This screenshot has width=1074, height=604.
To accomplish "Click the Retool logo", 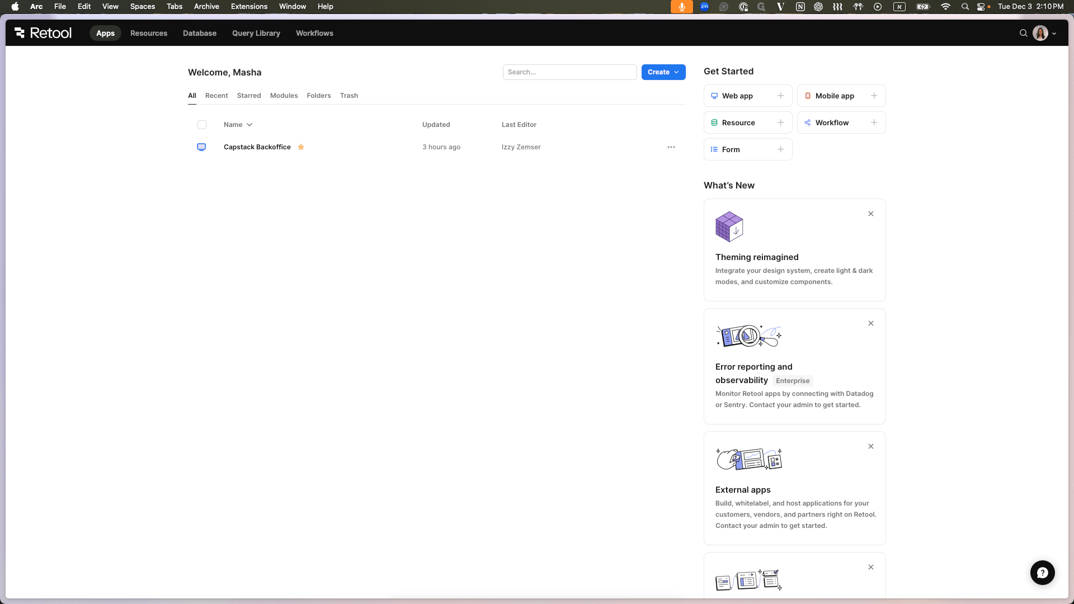I will (43, 33).
